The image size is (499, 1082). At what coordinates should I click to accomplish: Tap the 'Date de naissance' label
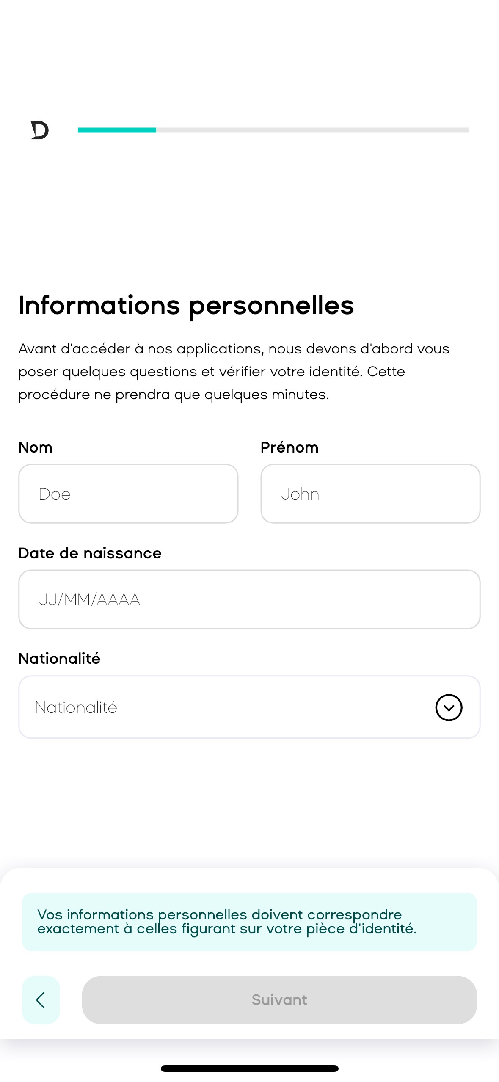point(90,553)
